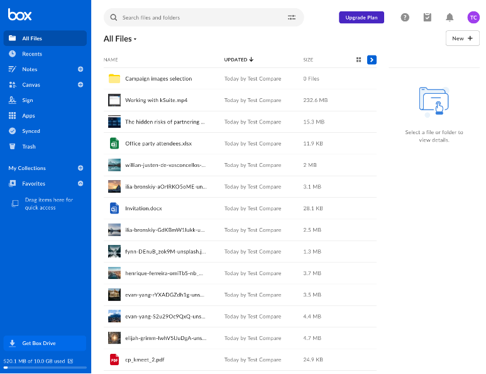Click the Box logo
Viewport: 486px width, 374px height.
point(20,14)
